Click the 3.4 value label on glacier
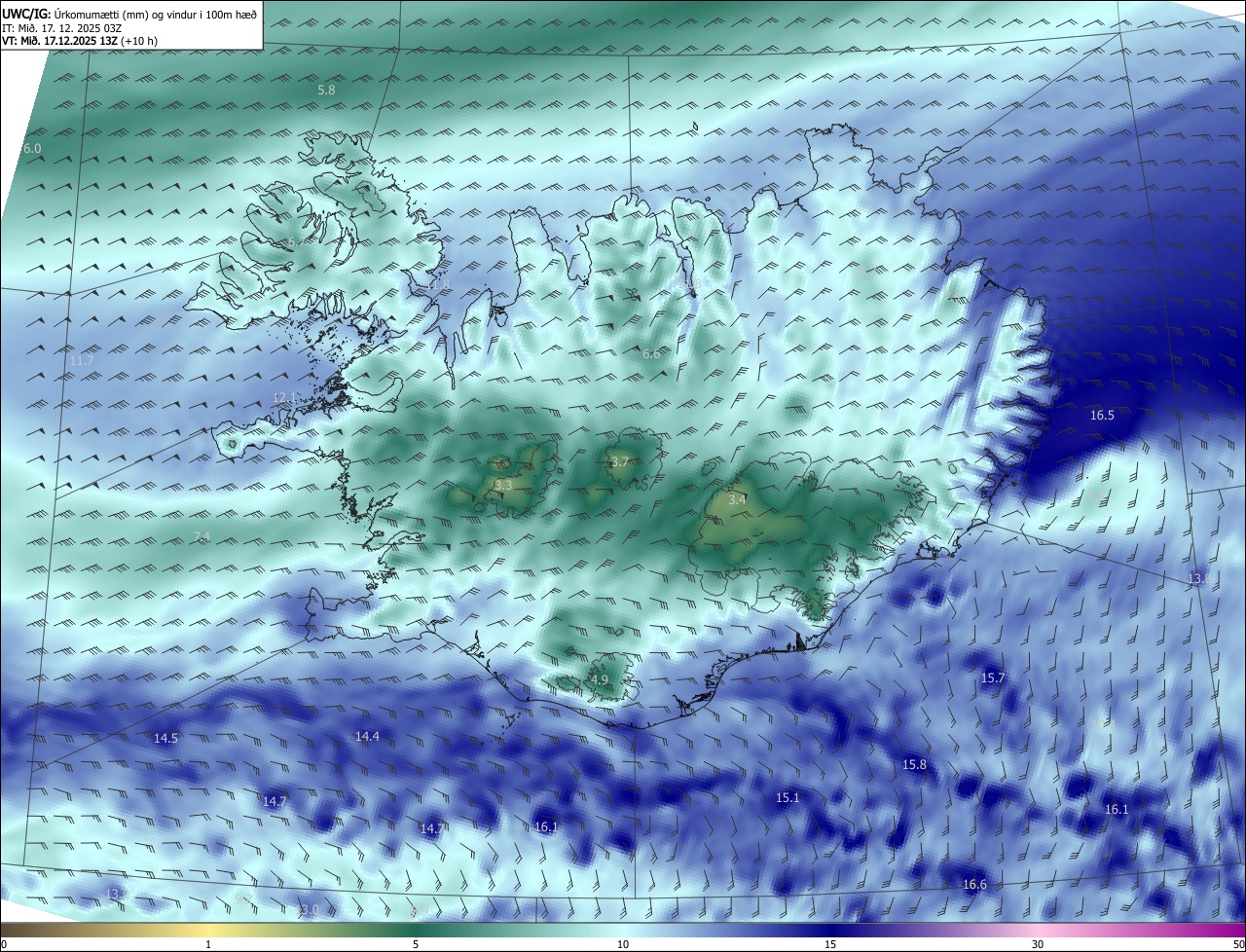1246x952 pixels. tap(737, 499)
